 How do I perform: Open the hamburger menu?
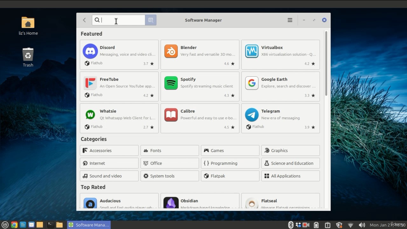(x=290, y=20)
